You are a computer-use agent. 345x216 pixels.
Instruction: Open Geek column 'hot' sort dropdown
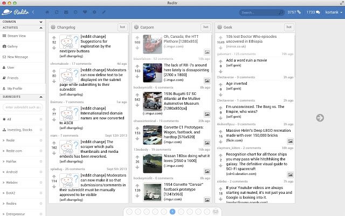(x=289, y=27)
